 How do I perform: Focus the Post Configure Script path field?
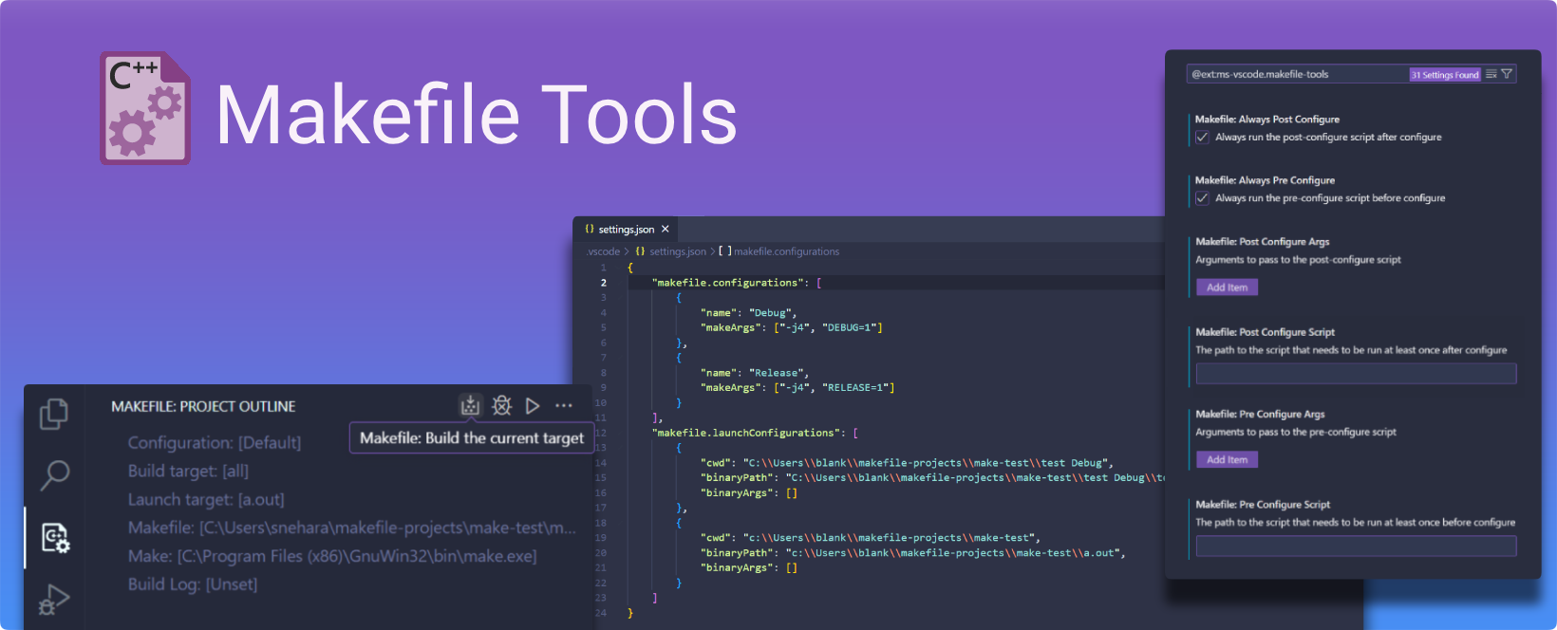1356,374
